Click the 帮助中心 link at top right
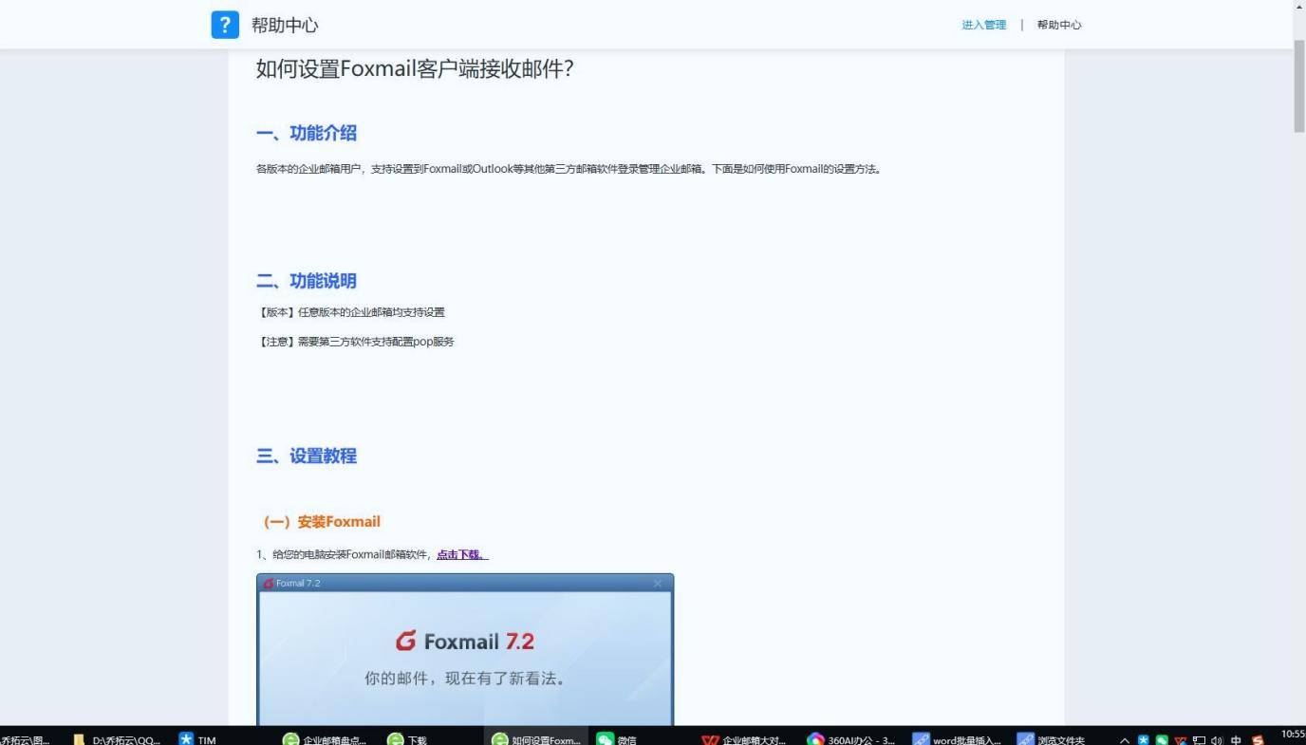The width and height of the screenshot is (1306, 745). [1059, 26]
